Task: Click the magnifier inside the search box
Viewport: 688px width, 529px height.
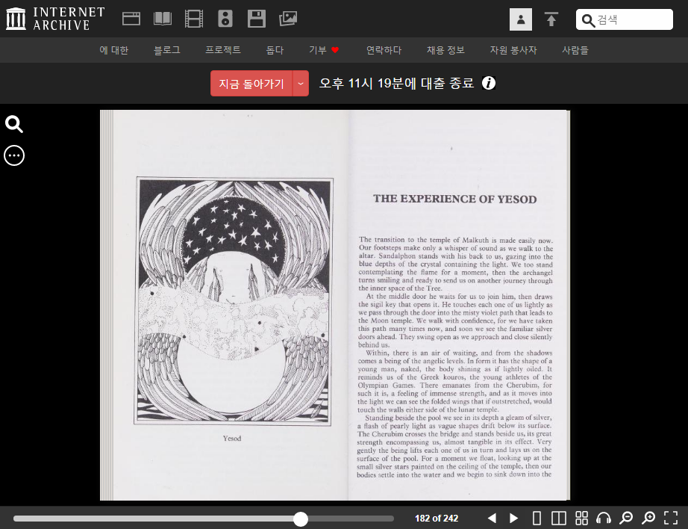Action: [588, 19]
